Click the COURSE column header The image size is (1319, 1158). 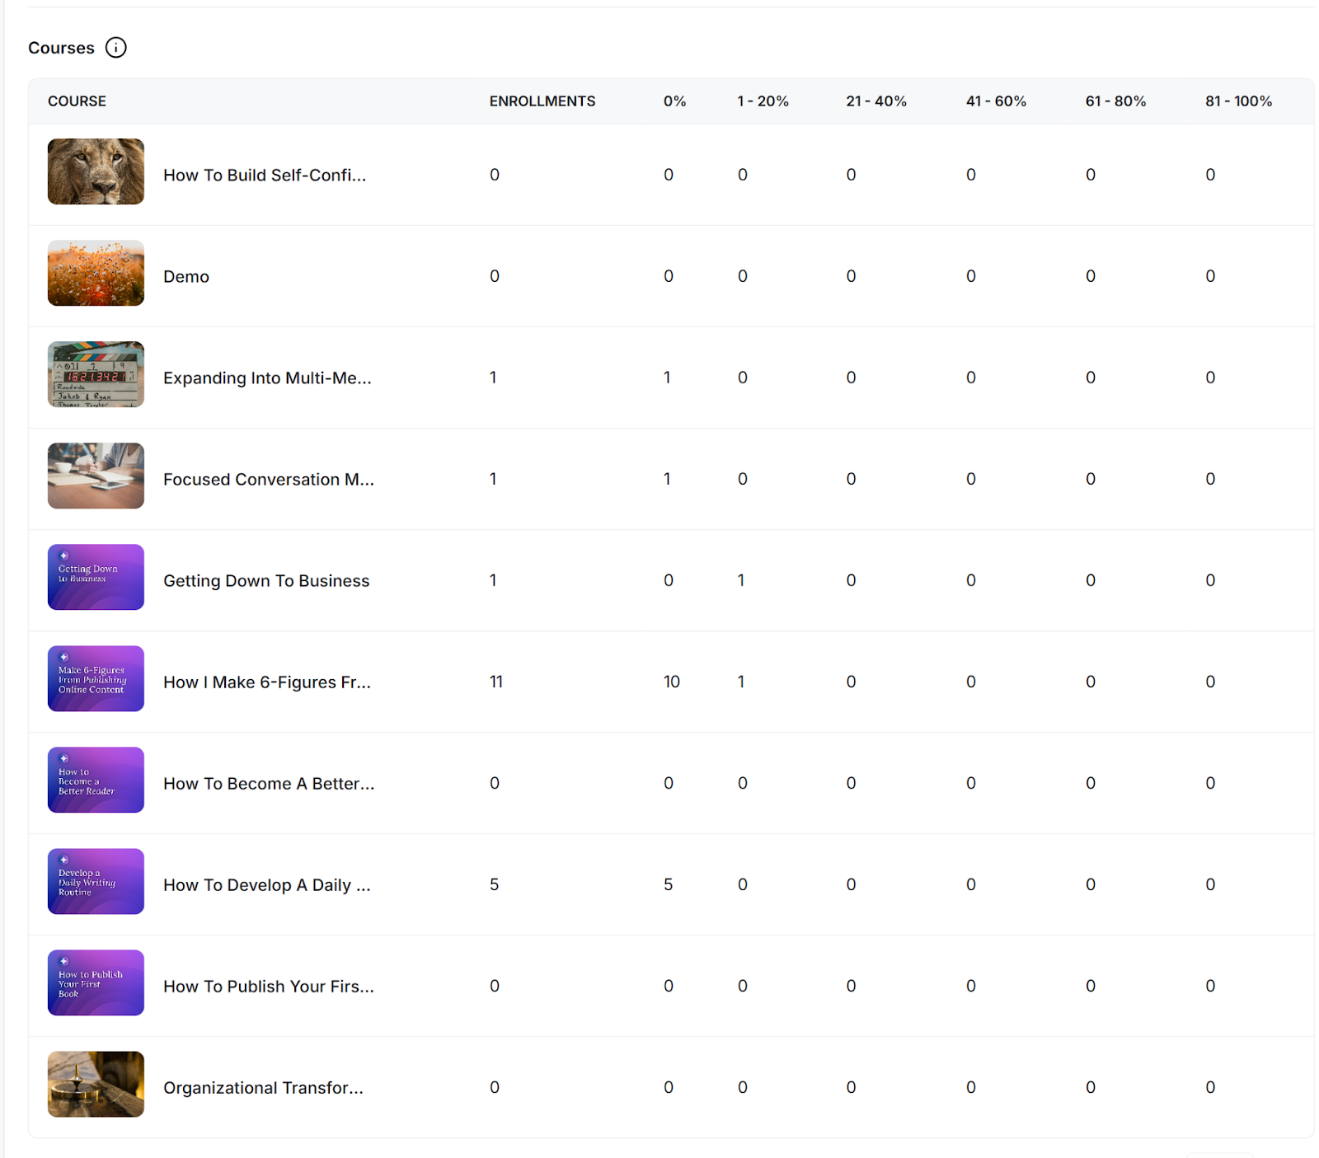(77, 101)
